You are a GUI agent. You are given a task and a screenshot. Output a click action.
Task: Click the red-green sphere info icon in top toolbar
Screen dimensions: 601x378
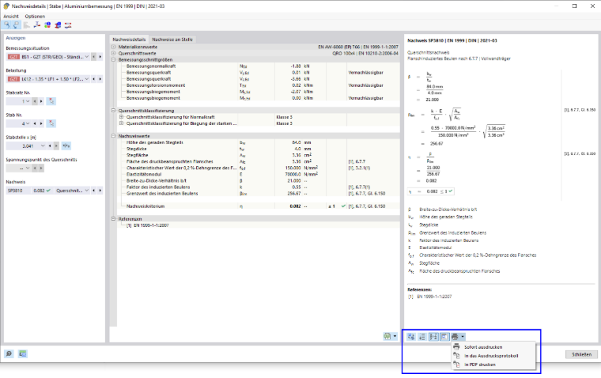pyautogui.click(x=47, y=25)
